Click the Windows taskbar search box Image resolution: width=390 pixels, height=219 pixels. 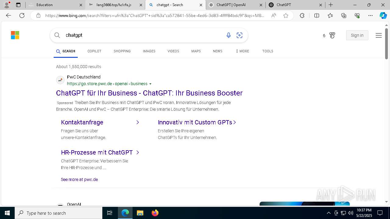(x=58, y=213)
